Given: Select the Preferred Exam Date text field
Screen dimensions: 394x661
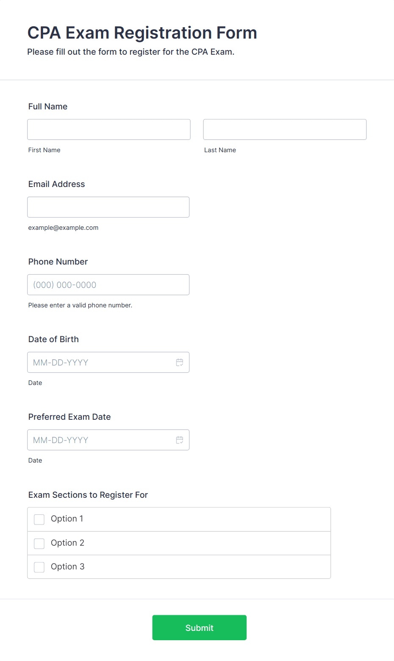Looking at the screenshot, I should point(108,440).
